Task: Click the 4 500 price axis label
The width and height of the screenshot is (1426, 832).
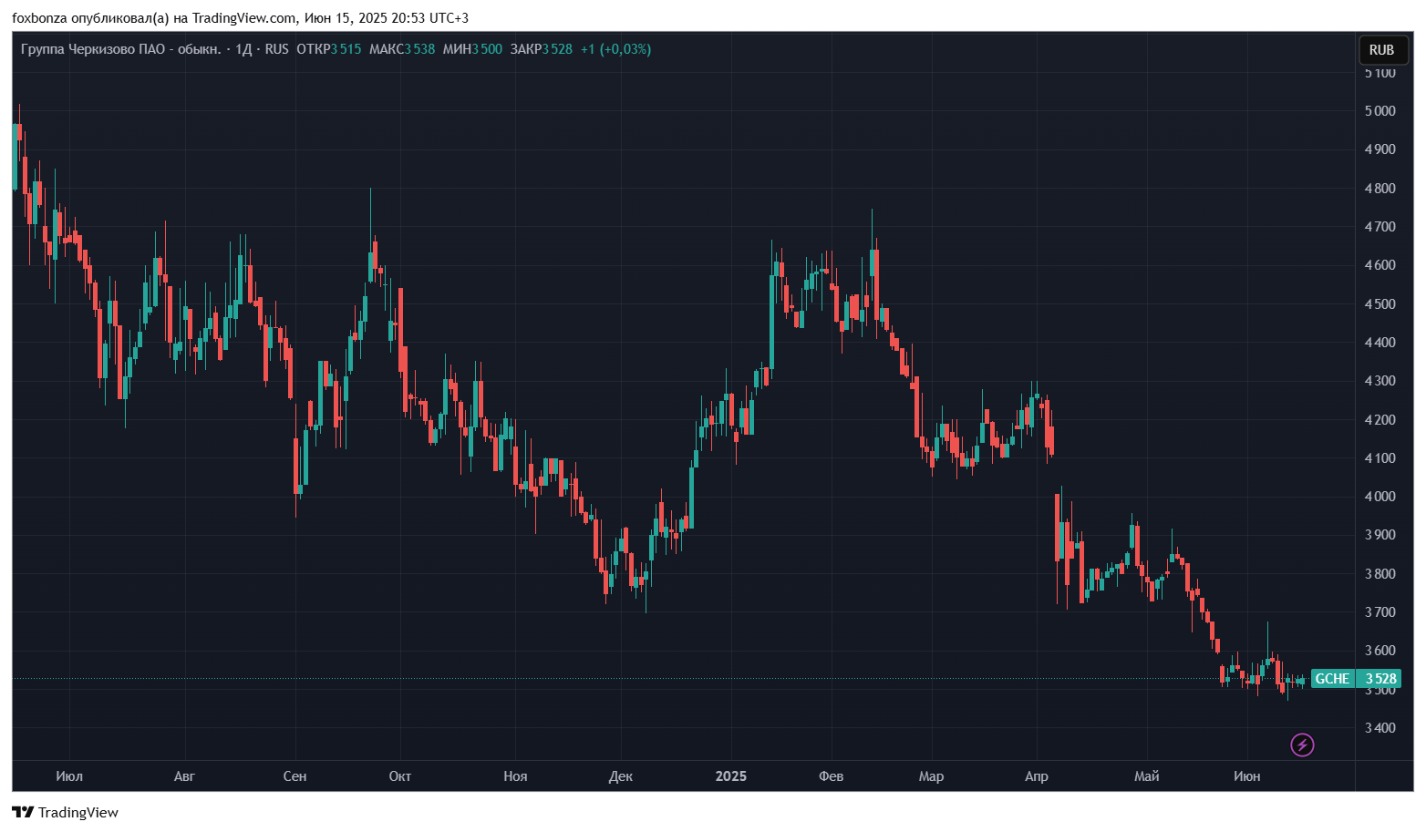Action: pyautogui.click(x=1379, y=304)
